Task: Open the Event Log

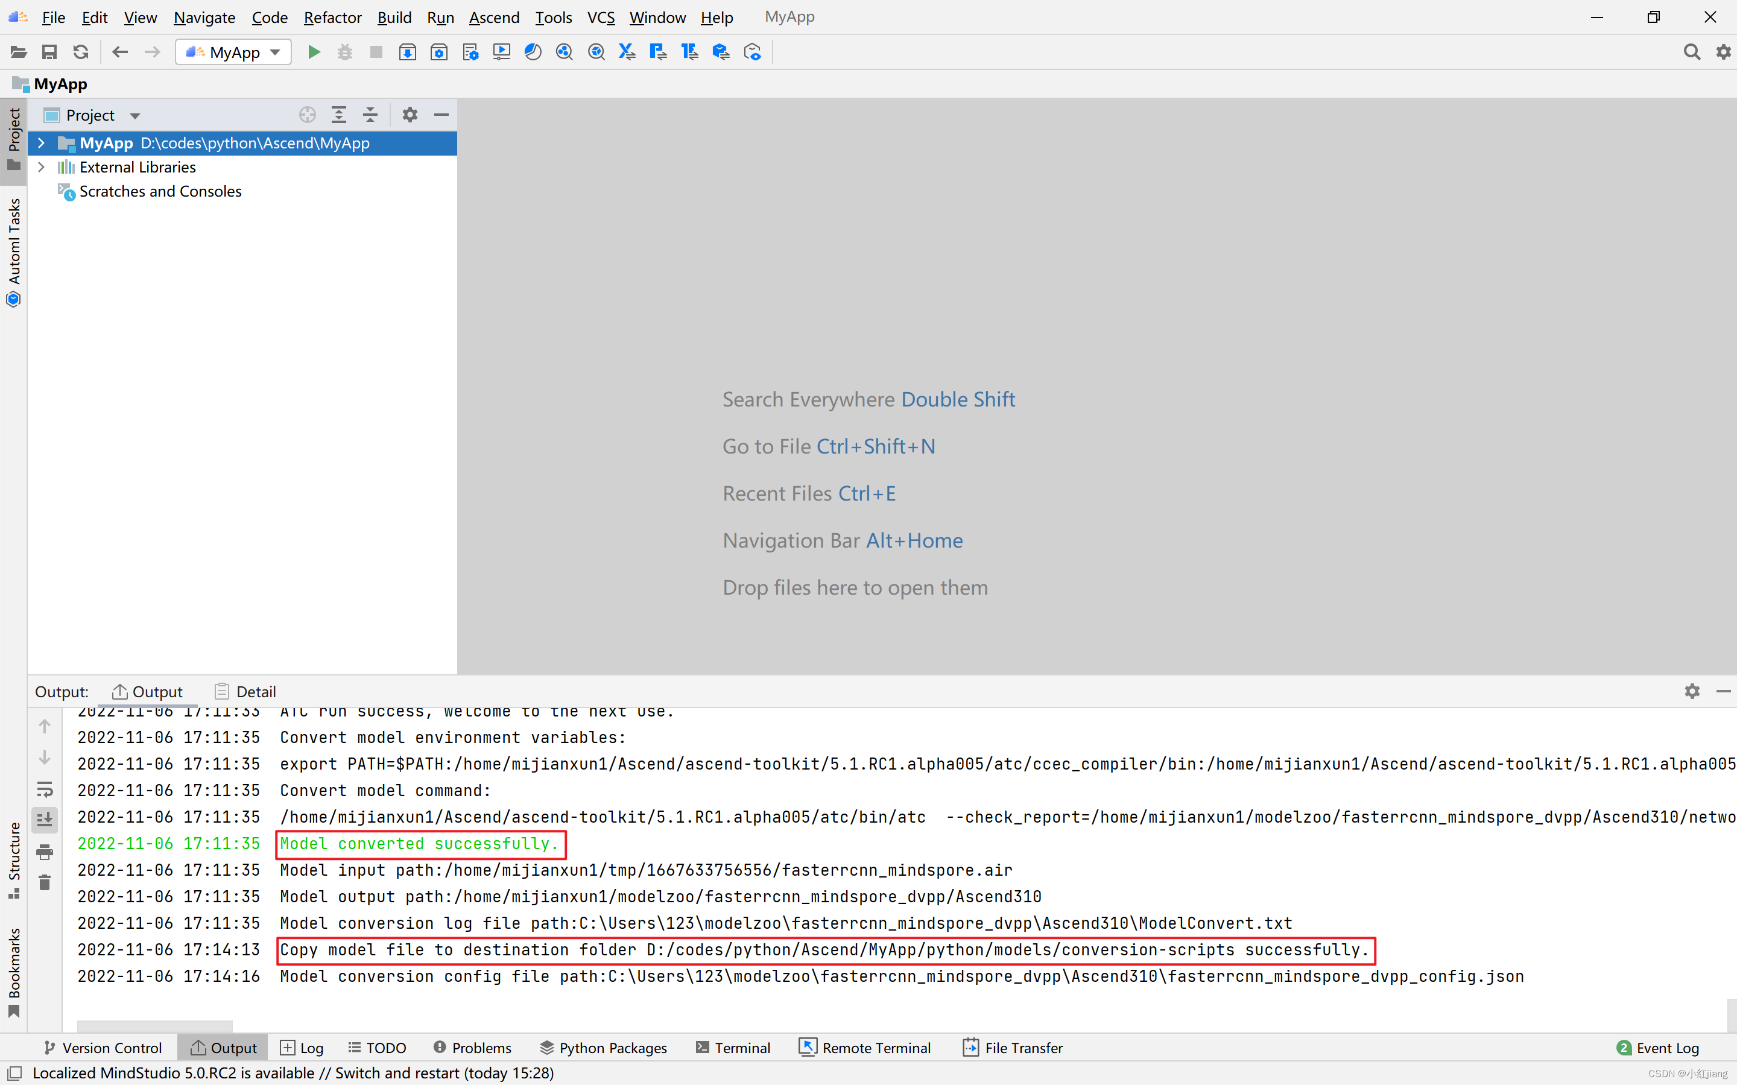Action: (1657, 1048)
